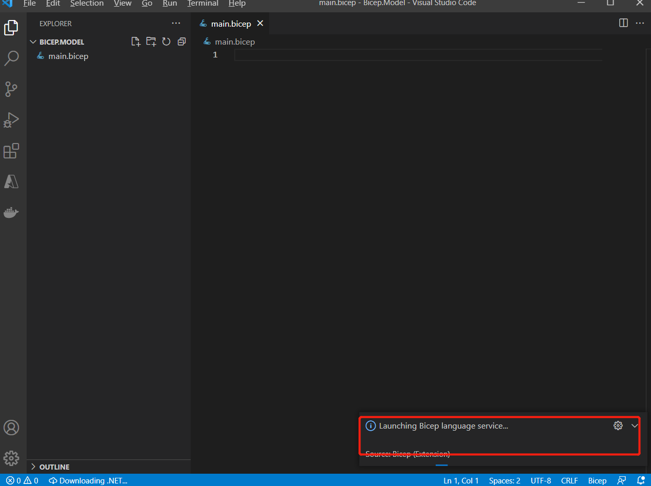Open the Search view in activity bar

[x=11, y=58]
